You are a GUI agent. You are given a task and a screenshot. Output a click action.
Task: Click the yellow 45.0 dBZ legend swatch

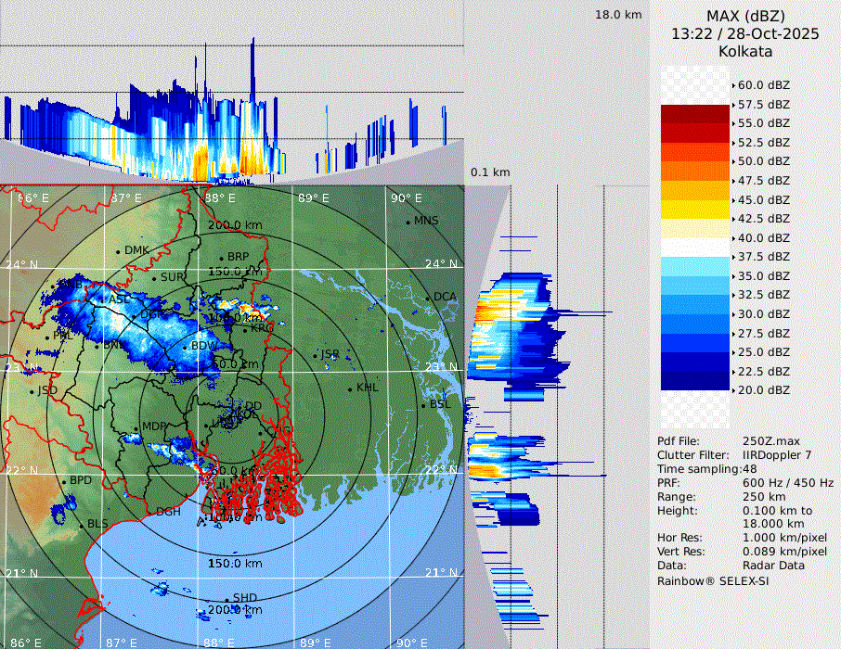pyautogui.click(x=694, y=209)
